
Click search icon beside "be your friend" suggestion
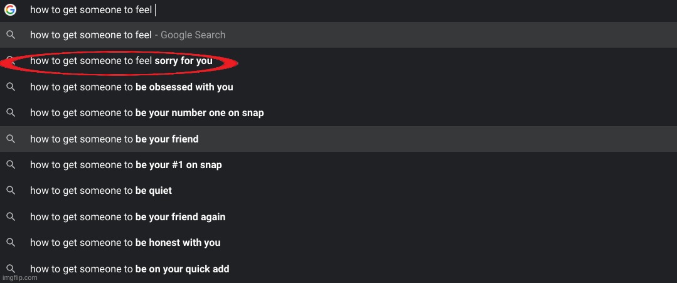11,139
